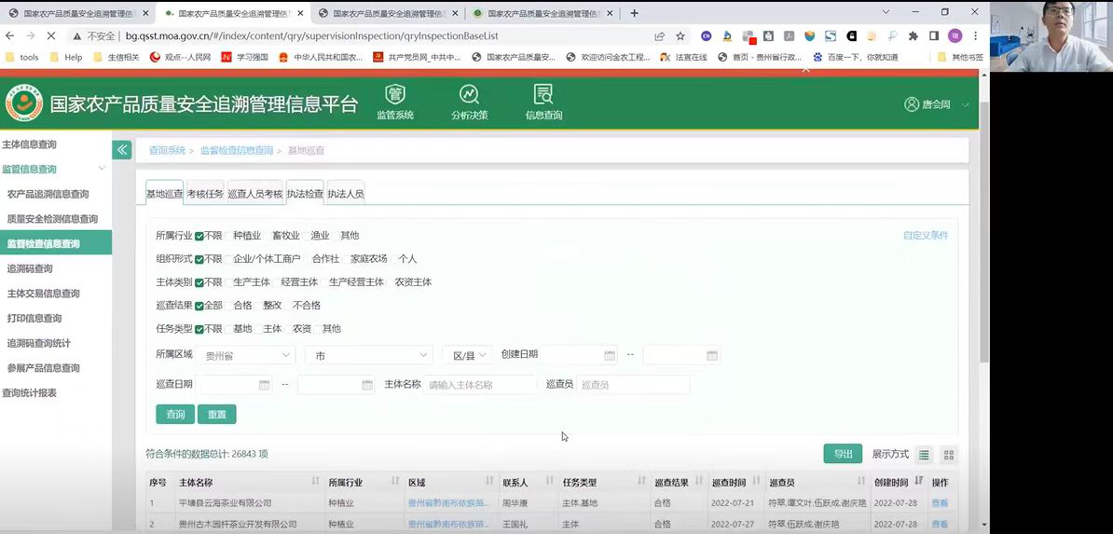Switch to 巡查人员考核 tab
1113x534 pixels.
(x=255, y=194)
